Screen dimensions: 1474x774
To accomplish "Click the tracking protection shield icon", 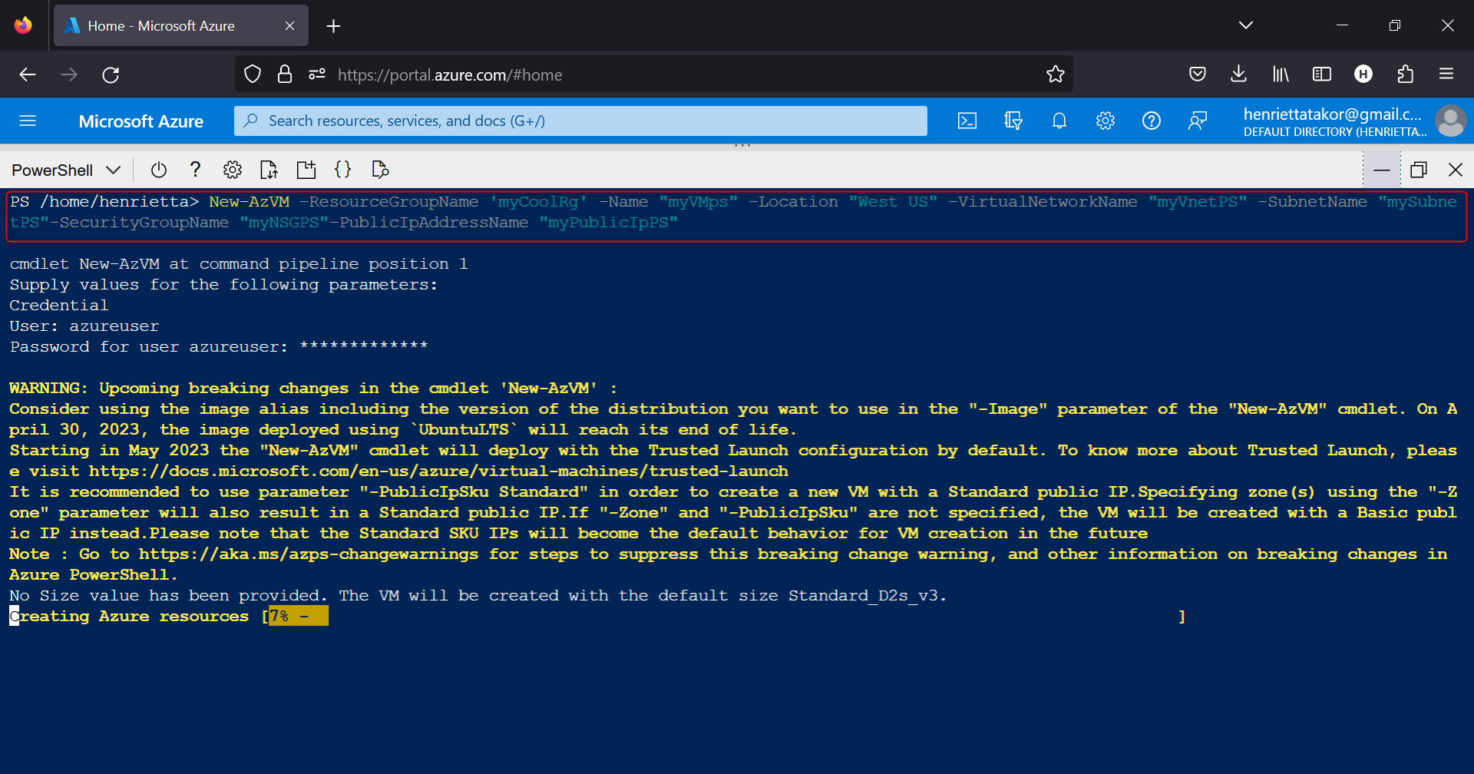I will pos(253,74).
